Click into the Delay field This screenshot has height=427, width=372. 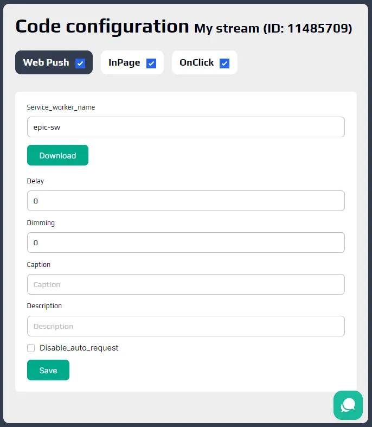[186, 201]
